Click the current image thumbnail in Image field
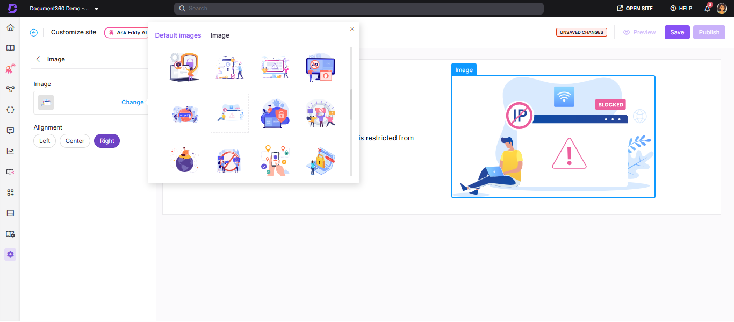The image size is (734, 322). [x=46, y=102]
